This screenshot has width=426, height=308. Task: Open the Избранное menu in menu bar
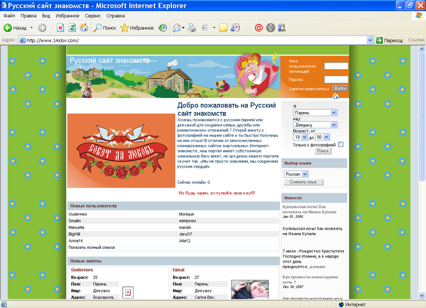68,16
